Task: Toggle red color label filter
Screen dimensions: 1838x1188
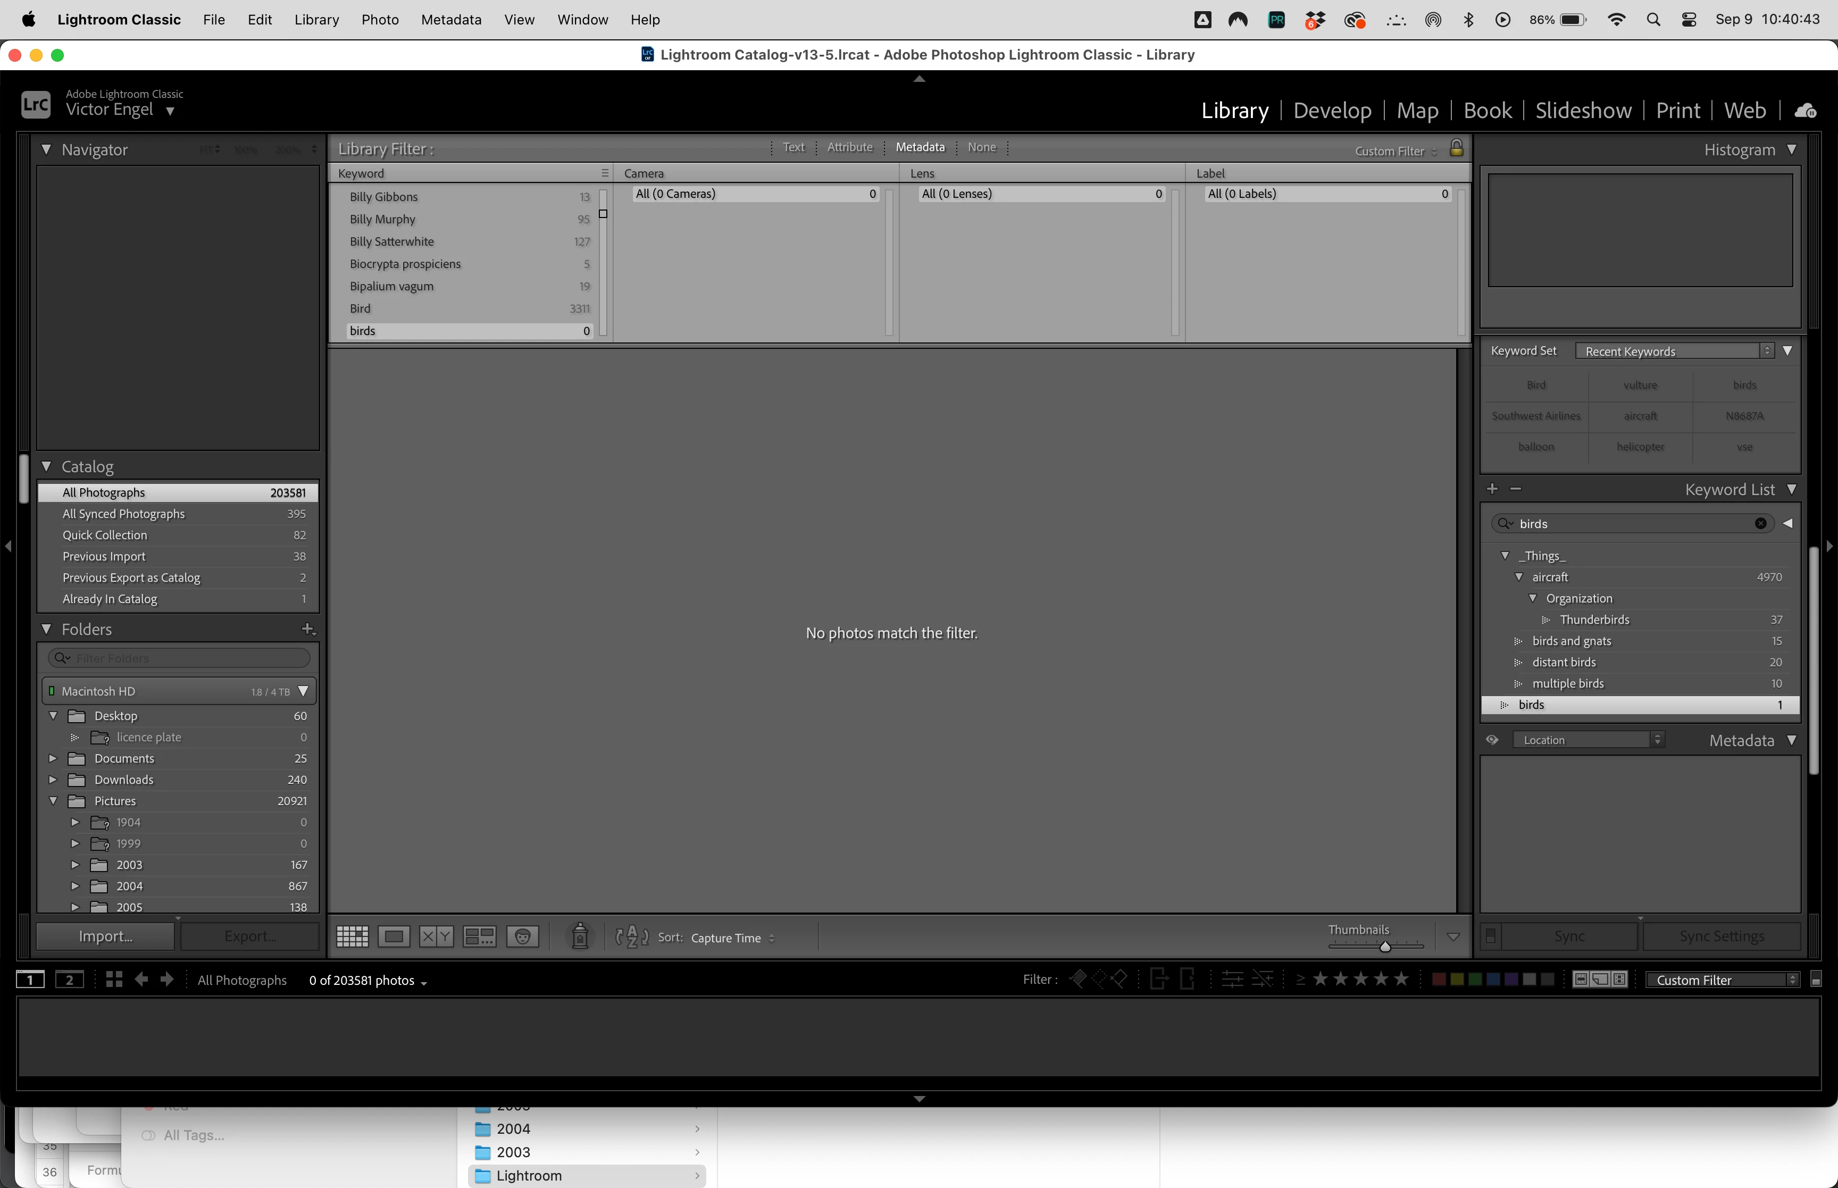Action: (1439, 980)
